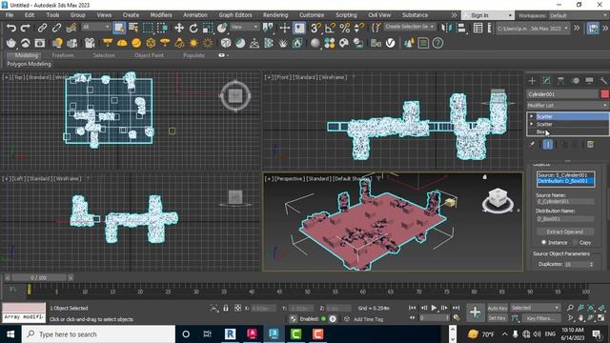Image resolution: width=610 pixels, height=343 pixels.
Task: Click the Redo arrow icon
Action: tap(25, 28)
